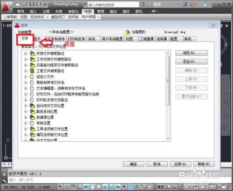The height and width of the screenshot is (191, 233).
Task: Click the 浏览(B) button
Action: pos(192,53)
